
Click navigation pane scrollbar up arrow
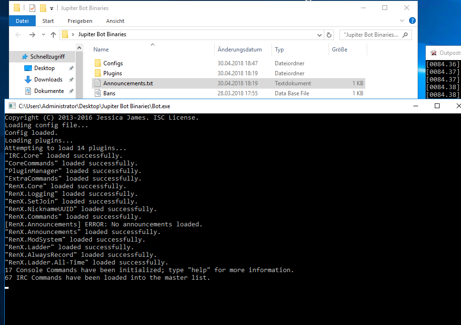coord(79,48)
